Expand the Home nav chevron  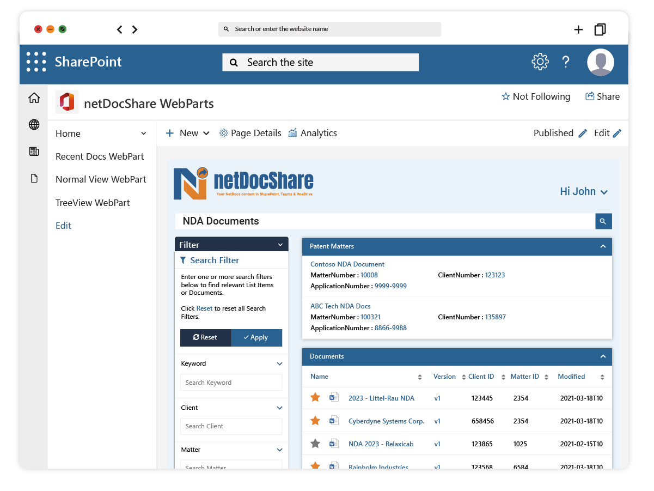144,134
